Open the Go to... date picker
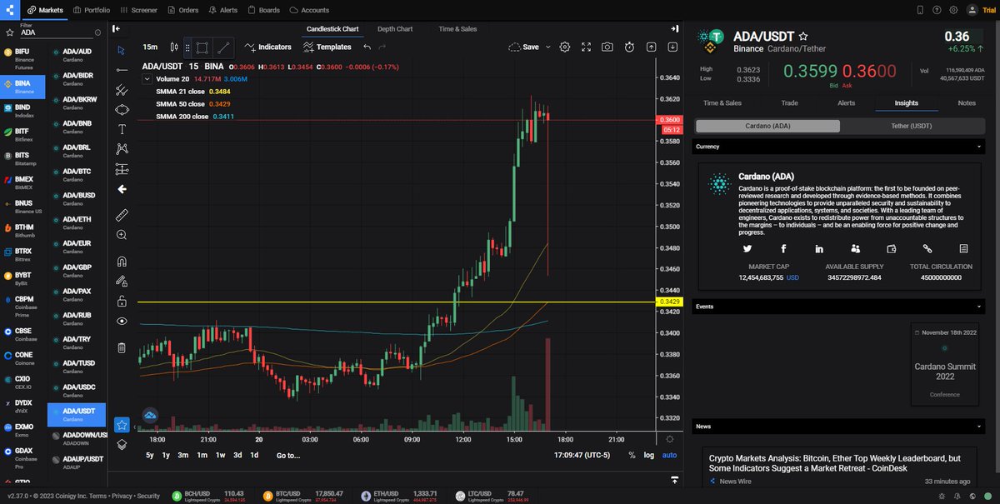 pos(288,455)
